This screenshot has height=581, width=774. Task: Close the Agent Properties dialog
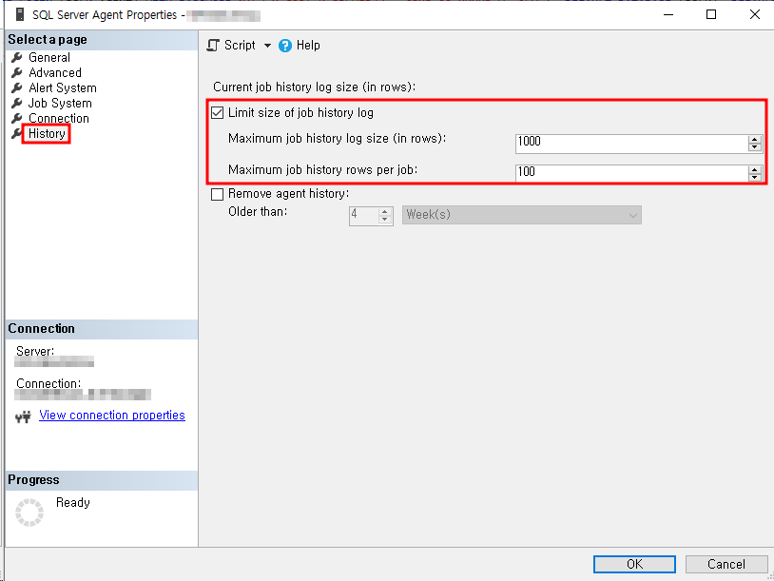point(755,15)
